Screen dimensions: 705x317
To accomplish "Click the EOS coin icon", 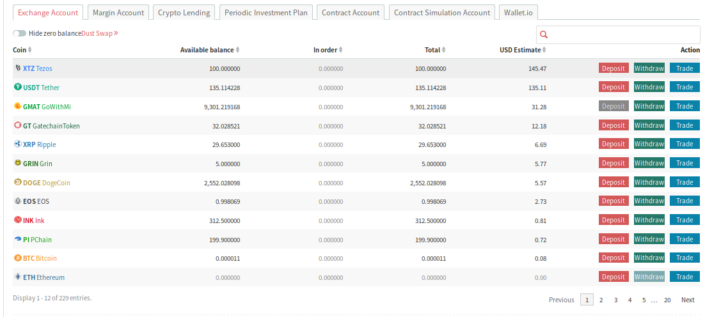I will tap(18, 201).
